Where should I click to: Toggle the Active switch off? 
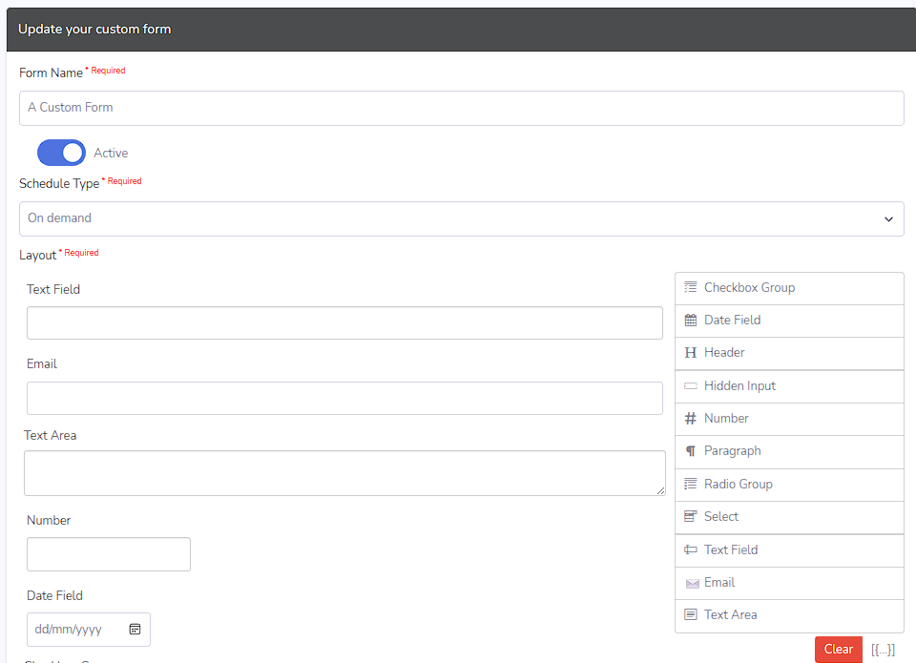click(61, 153)
